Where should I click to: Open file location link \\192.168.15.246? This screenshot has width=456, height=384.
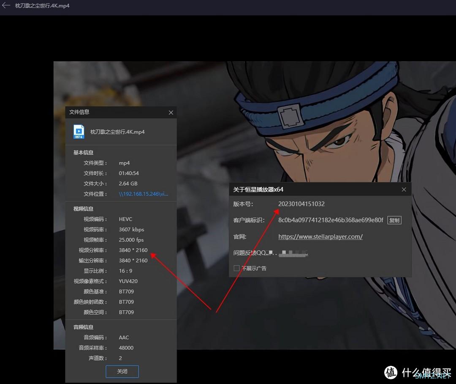point(144,194)
